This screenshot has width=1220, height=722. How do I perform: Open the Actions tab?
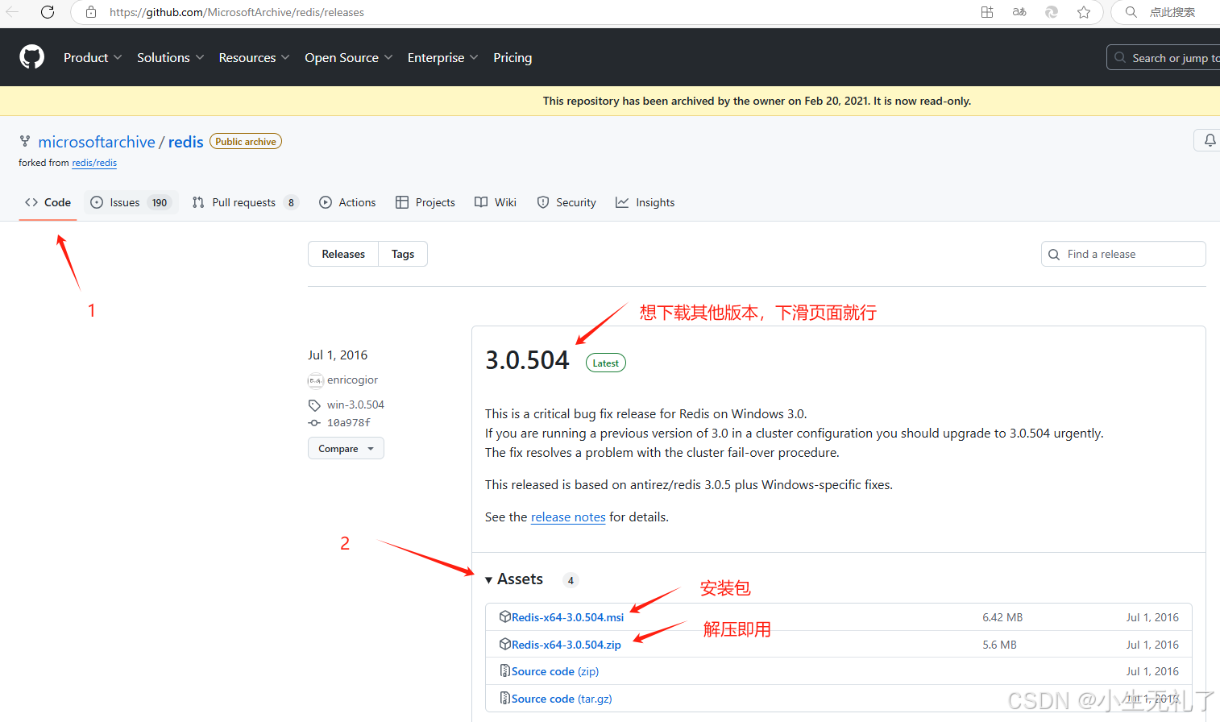(347, 202)
